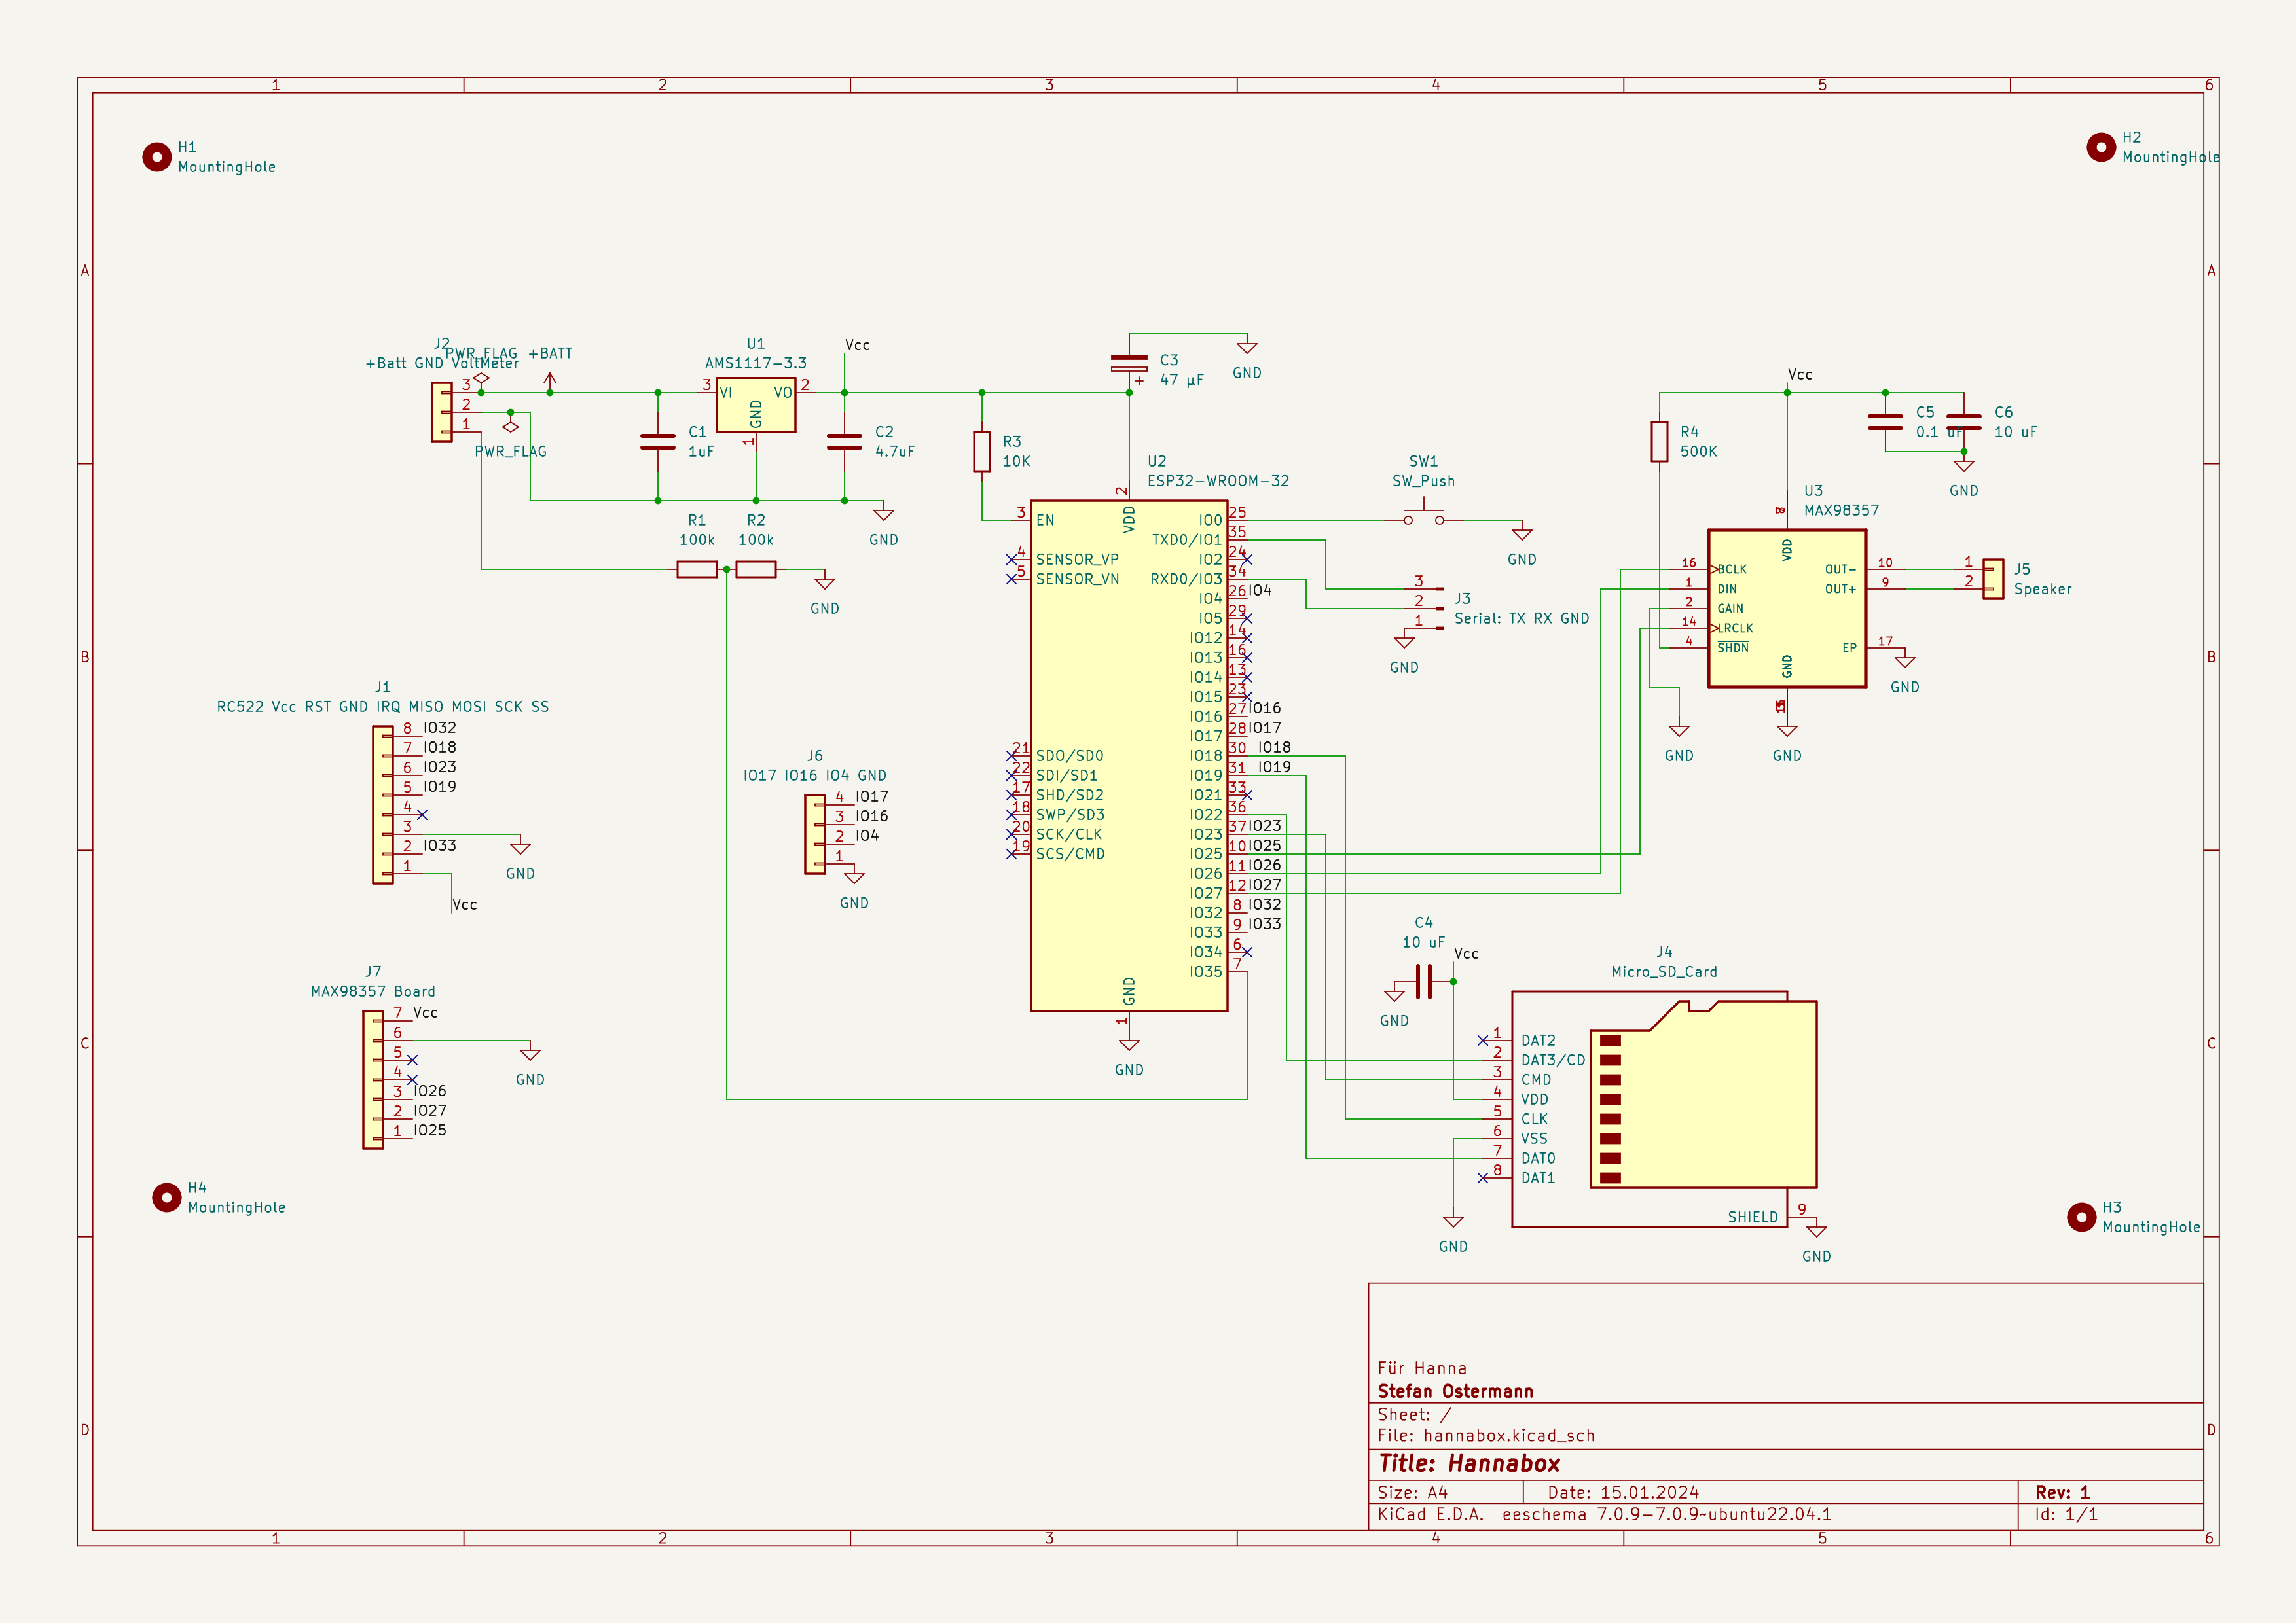Click the Stefan Ostermann author text
This screenshot has width=2296, height=1623.
click(1455, 1391)
